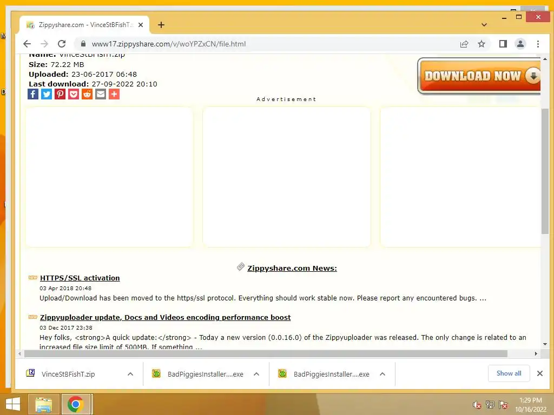
Task: Open network tray icon
Action: click(490, 405)
